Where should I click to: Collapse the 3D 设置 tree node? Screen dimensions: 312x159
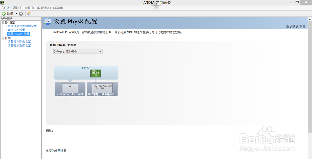click(3, 23)
